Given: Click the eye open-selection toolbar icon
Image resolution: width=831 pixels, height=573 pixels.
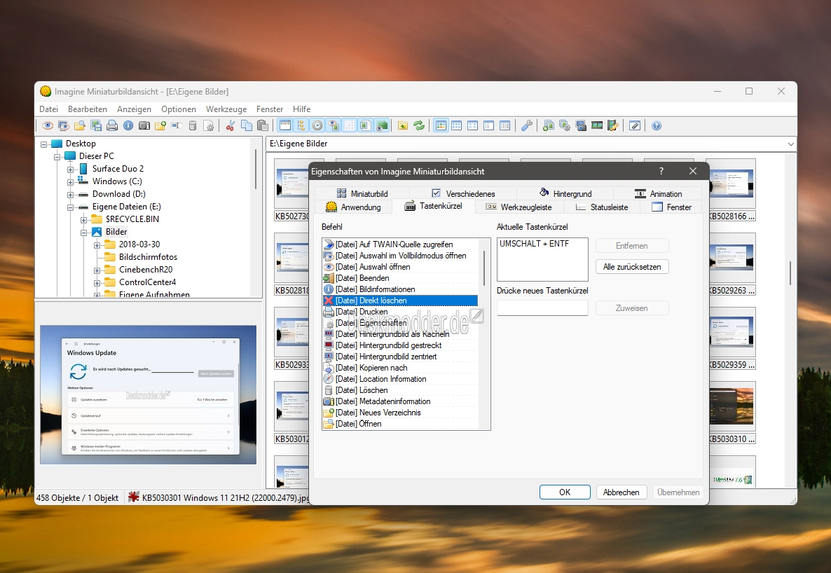Looking at the screenshot, I should [x=48, y=125].
